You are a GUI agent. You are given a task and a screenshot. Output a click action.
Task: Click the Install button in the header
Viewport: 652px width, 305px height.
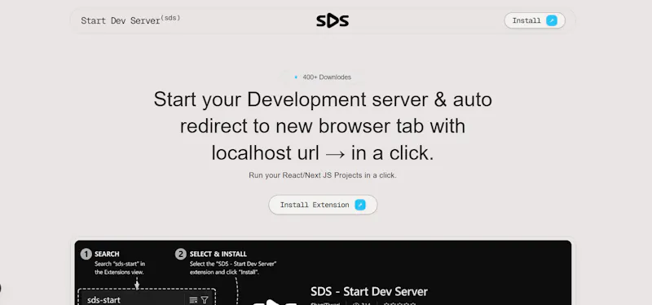click(x=535, y=20)
